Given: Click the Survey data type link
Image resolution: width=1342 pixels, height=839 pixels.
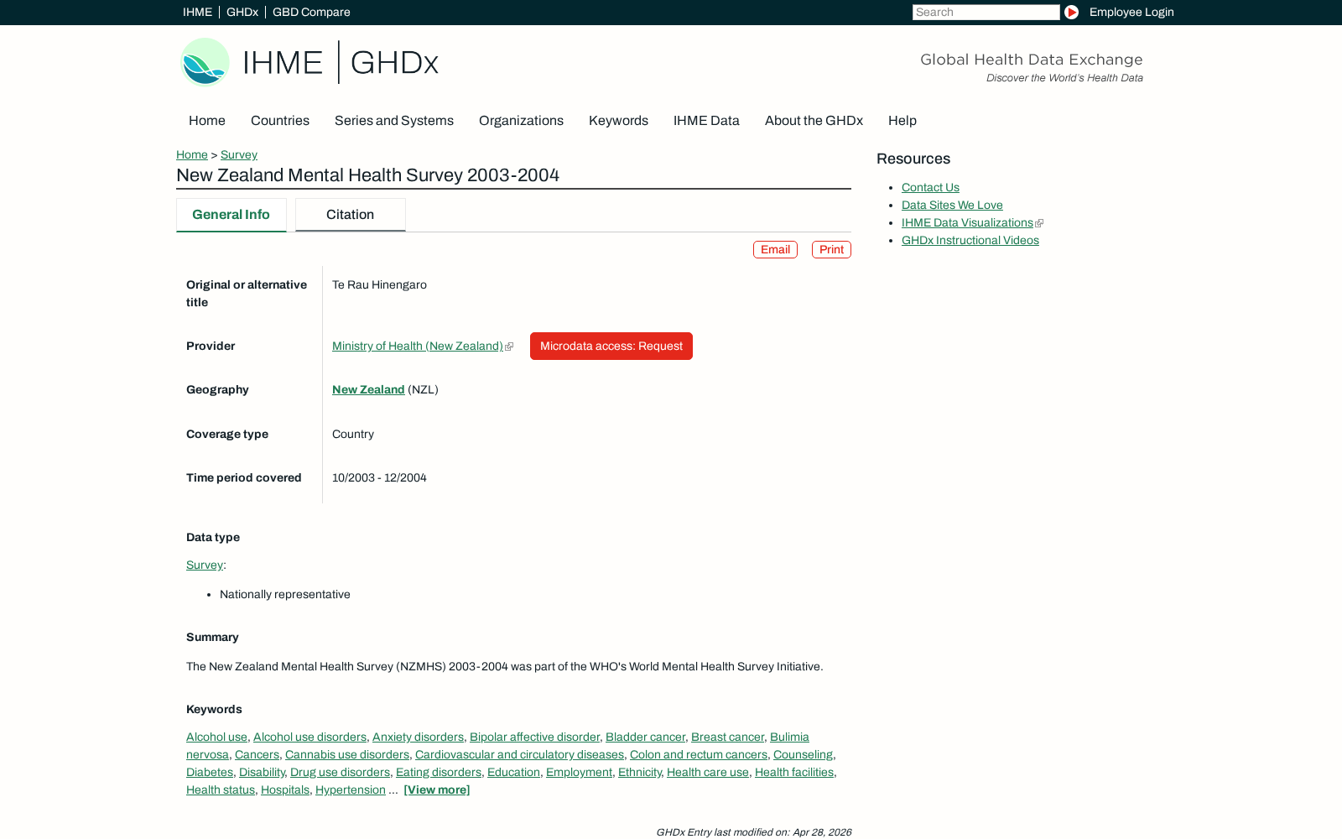Looking at the screenshot, I should (x=205, y=565).
